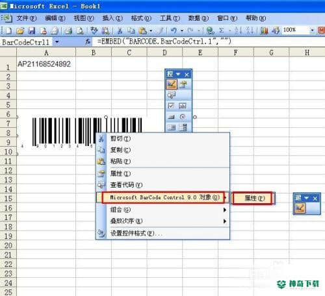The height and width of the screenshot is (296, 325).
Task: Select the Check Box control in toolbox
Action: click(x=171, y=106)
